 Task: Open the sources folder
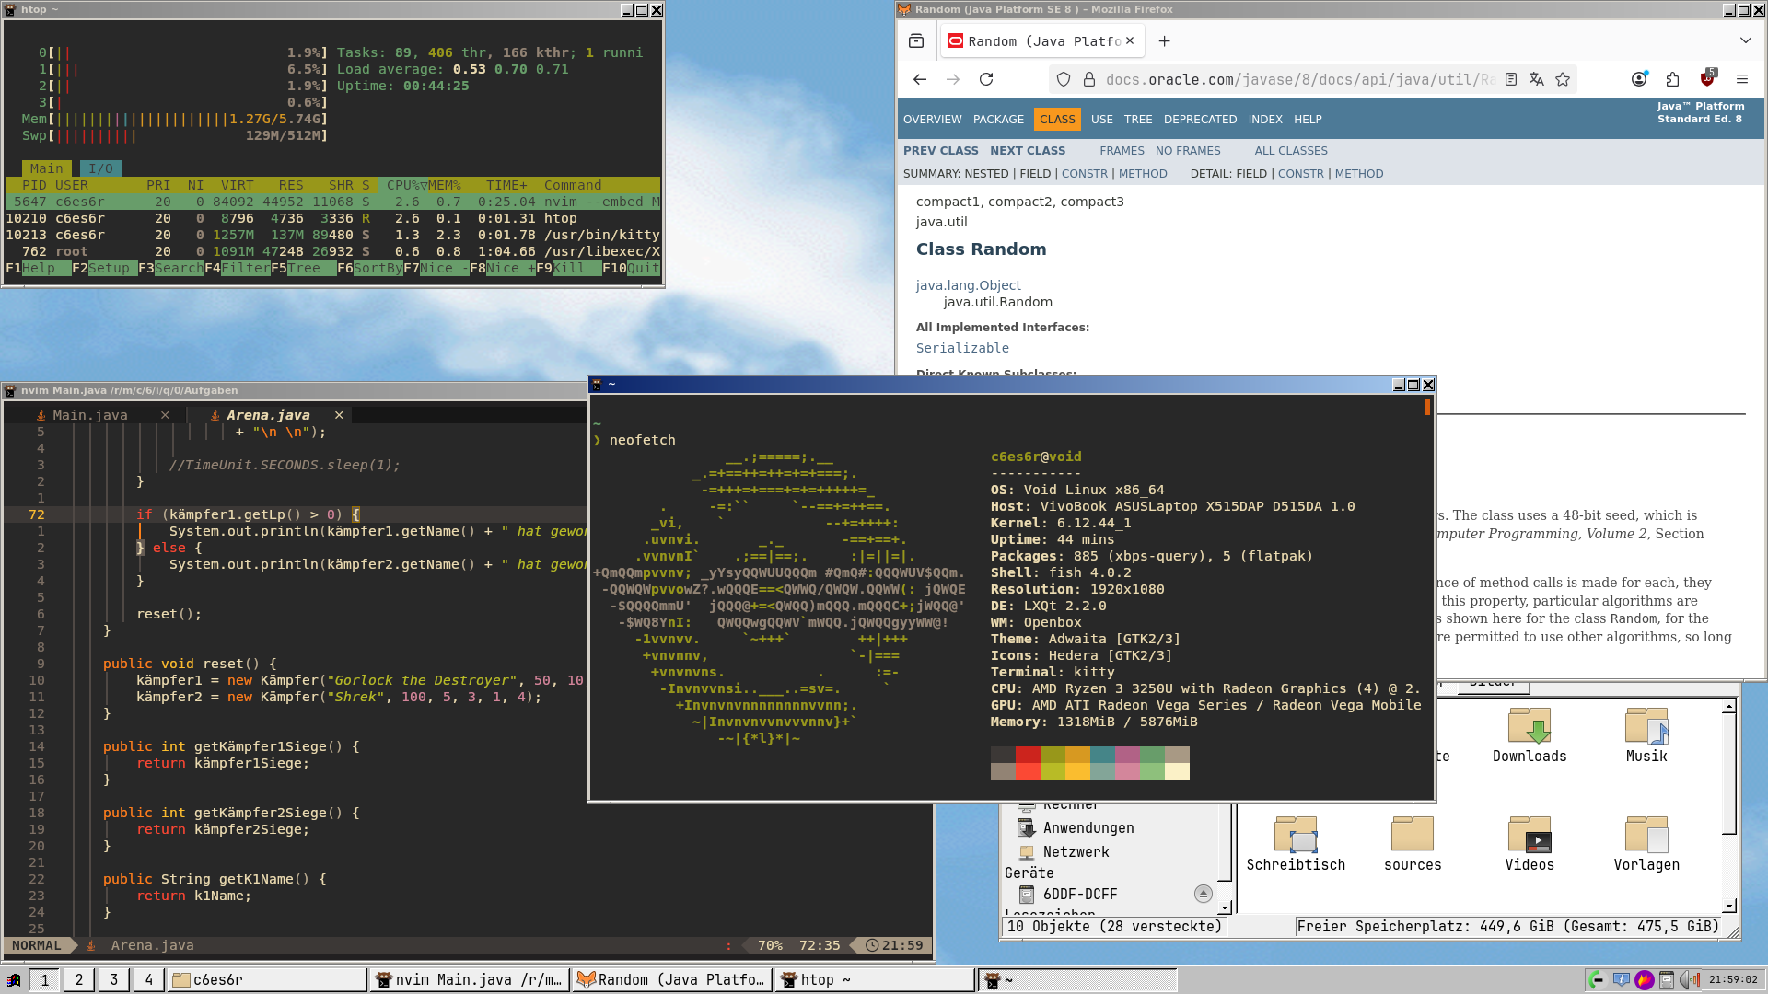[1413, 844]
